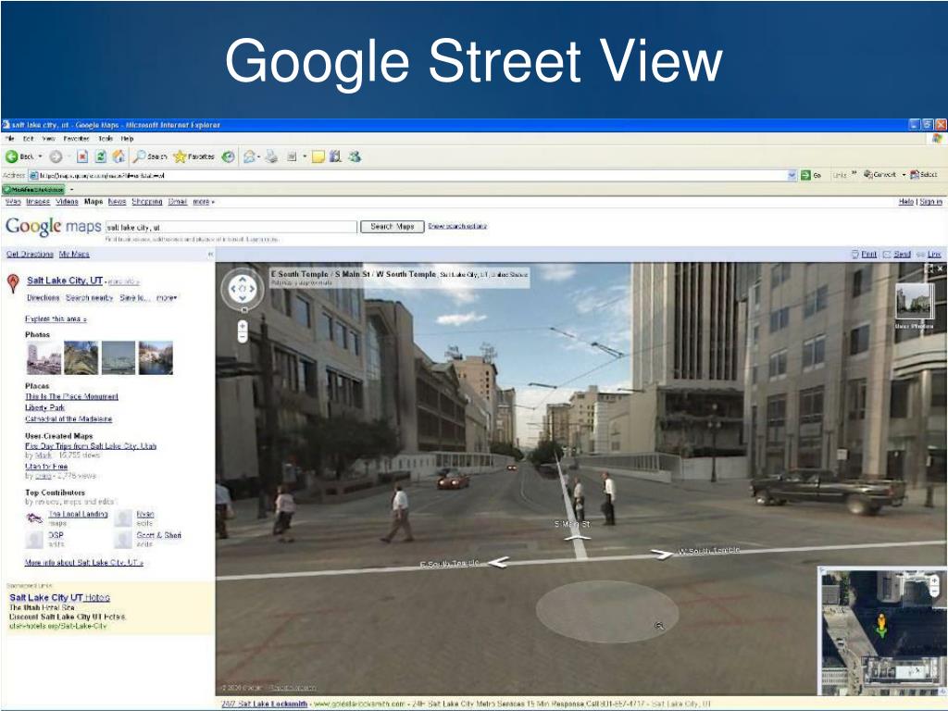
Task: Open the Images link in Google bar
Action: point(38,202)
